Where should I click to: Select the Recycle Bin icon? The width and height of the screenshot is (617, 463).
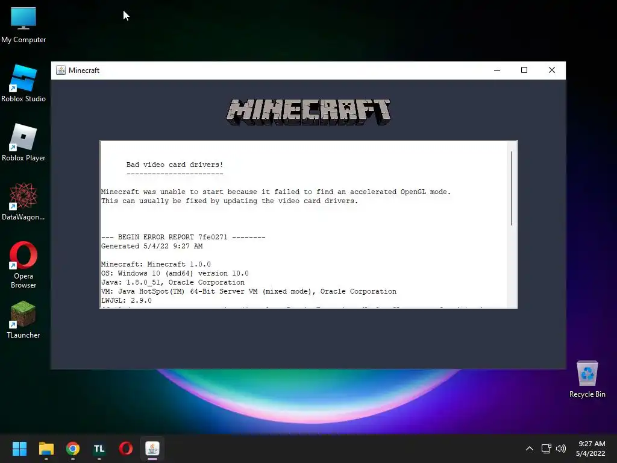(587, 379)
